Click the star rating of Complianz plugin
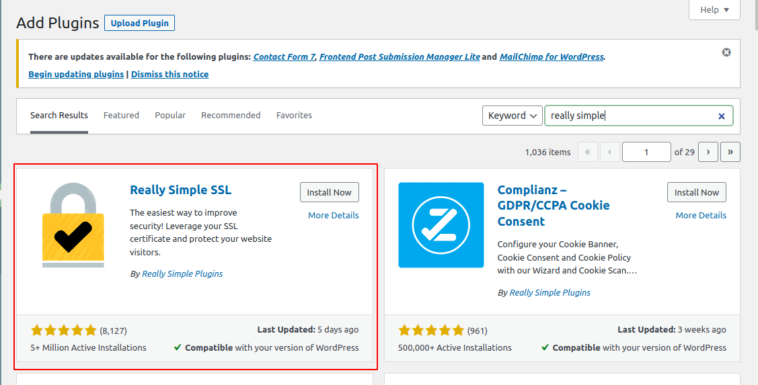758x385 pixels. (431, 331)
